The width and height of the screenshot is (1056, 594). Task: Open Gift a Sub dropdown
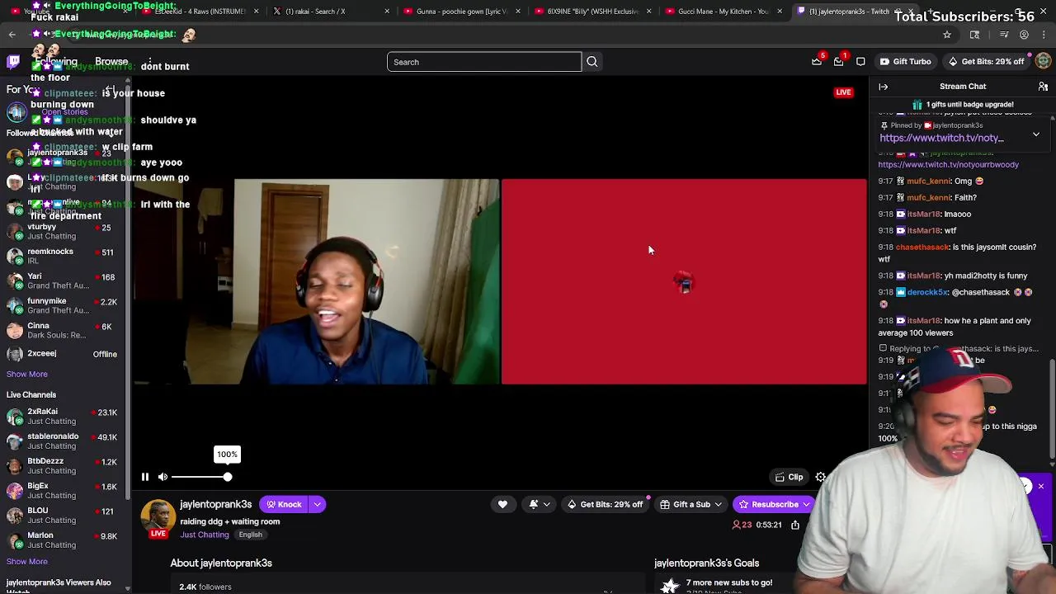coord(691,504)
